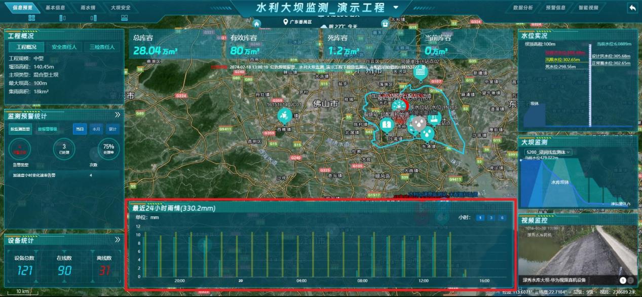Select the left-panel-only layout icon

click(62, 18)
